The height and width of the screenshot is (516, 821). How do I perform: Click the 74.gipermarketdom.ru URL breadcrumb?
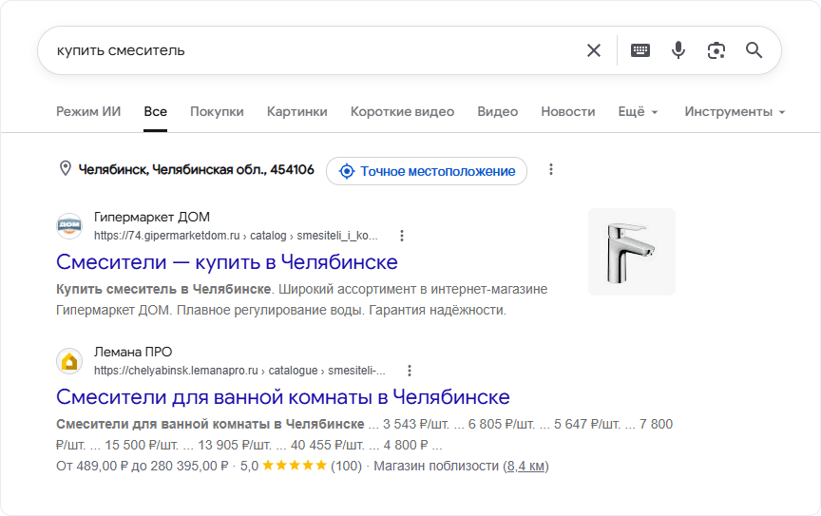point(236,236)
